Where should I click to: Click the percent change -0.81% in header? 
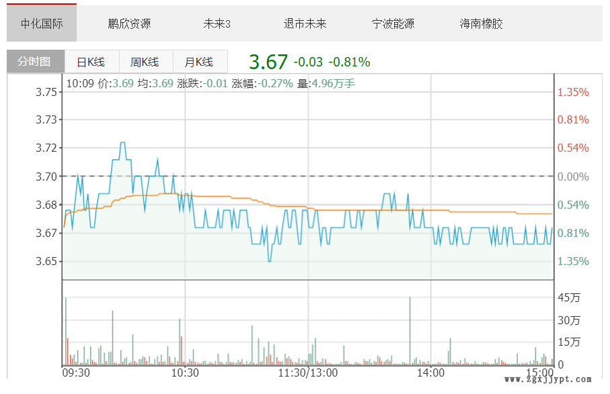point(349,62)
